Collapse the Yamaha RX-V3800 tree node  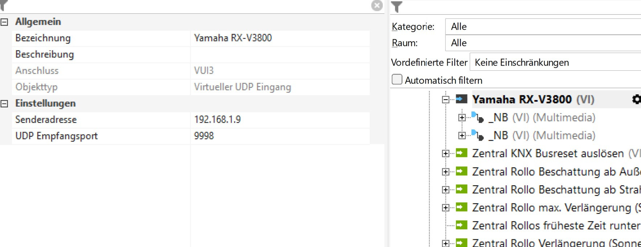point(446,99)
